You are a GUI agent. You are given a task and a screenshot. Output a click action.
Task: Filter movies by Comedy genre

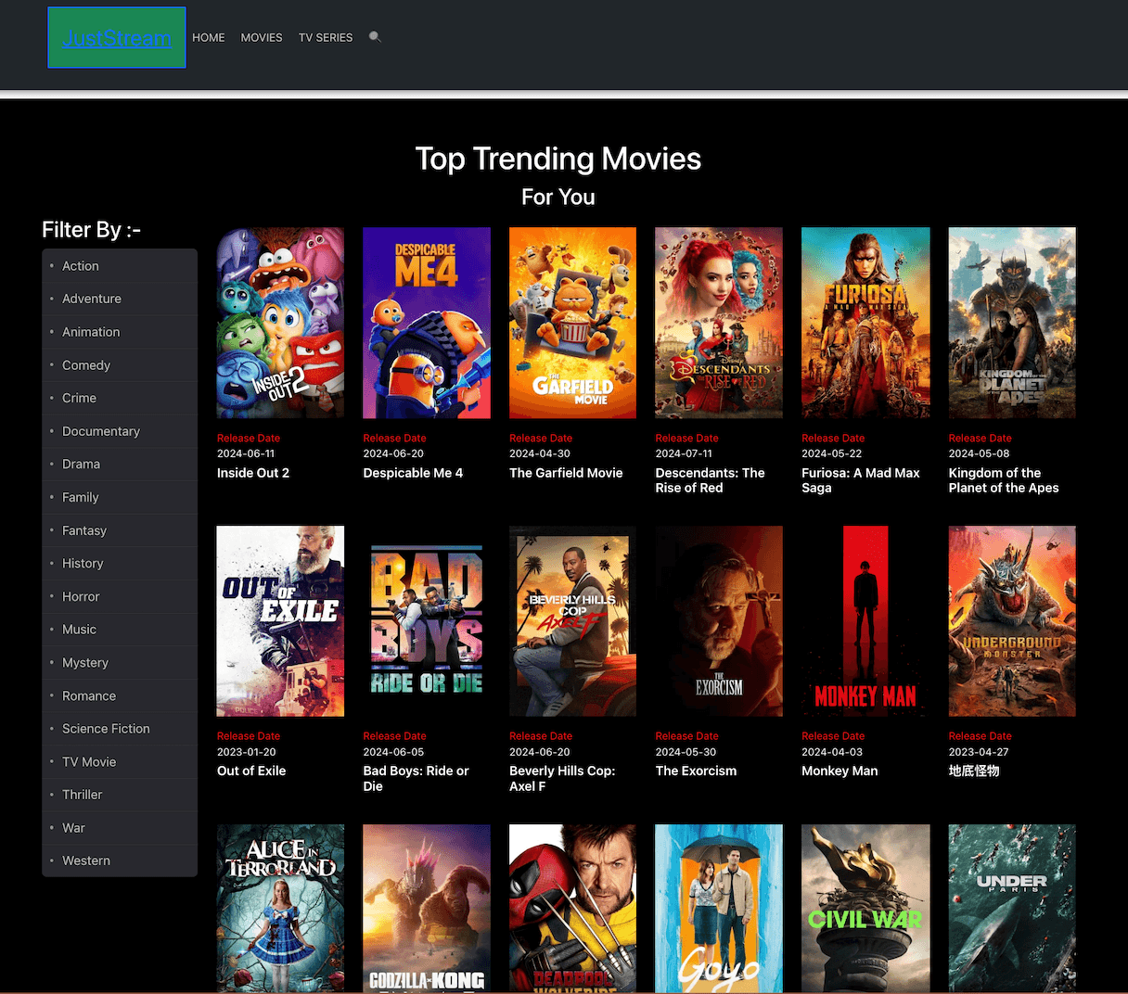120,365
